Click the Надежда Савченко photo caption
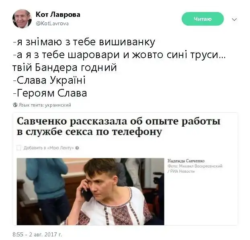 186,161
